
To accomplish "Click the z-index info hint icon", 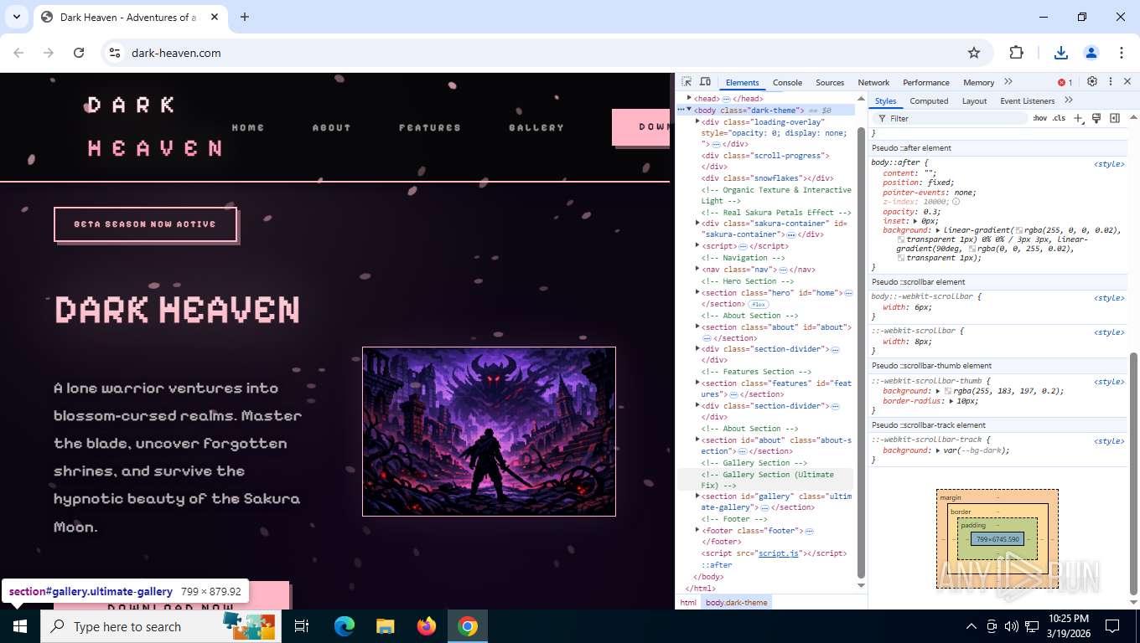I will click(x=956, y=202).
